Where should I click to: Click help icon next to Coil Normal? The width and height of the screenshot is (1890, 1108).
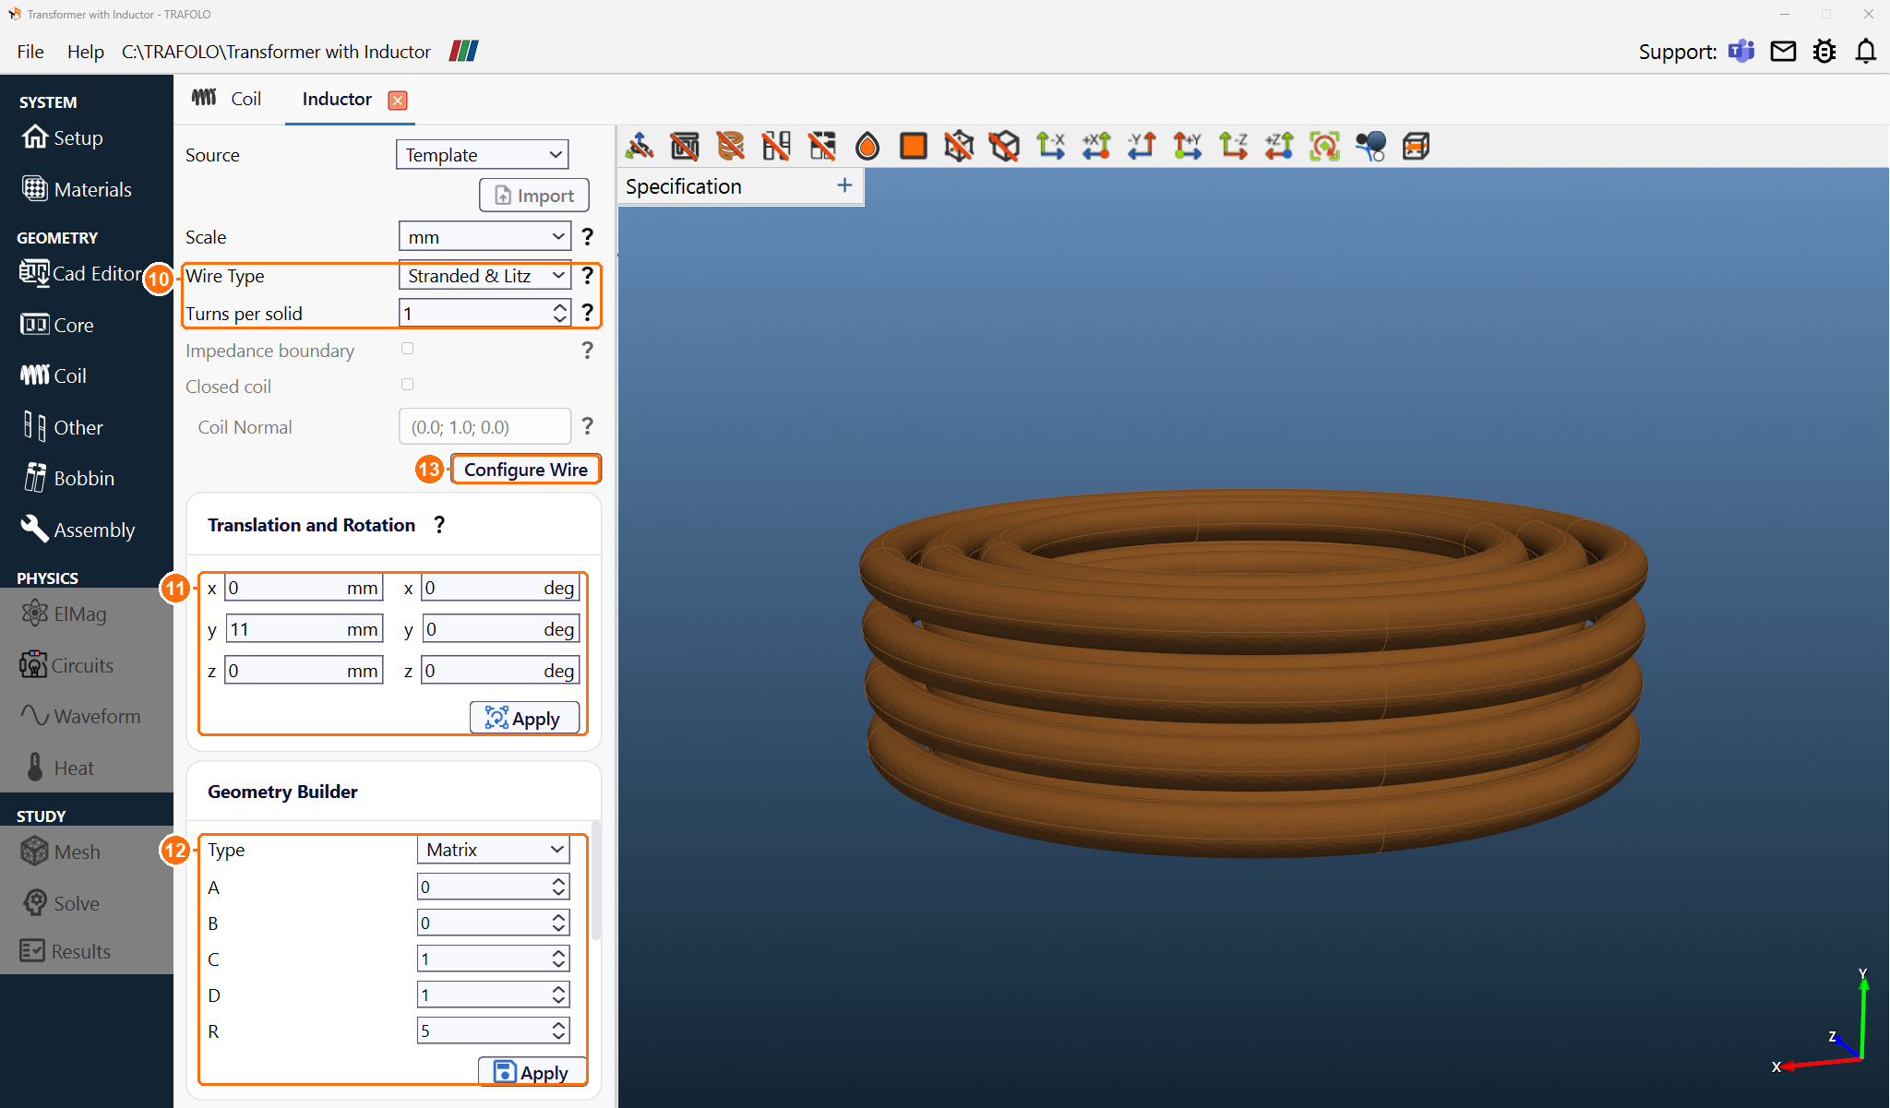[587, 426]
